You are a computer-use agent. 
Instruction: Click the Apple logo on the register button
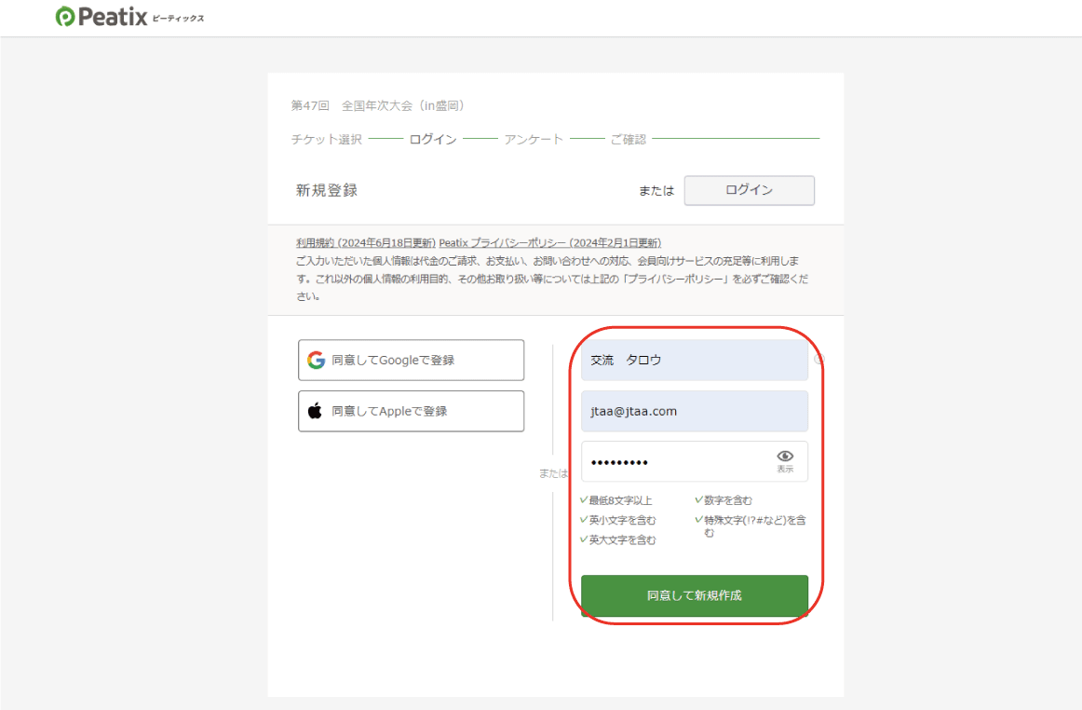click(x=315, y=411)
